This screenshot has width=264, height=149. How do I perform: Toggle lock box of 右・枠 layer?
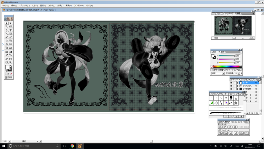tap(234, 83)
